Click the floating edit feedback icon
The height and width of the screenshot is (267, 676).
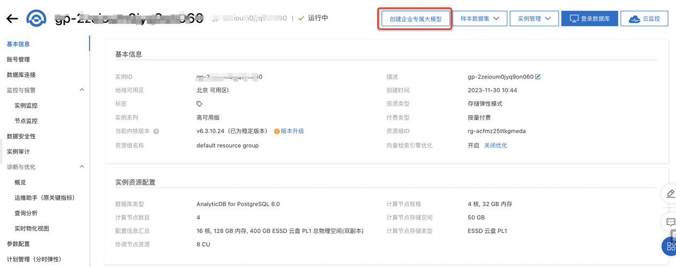tap(670, 193)
